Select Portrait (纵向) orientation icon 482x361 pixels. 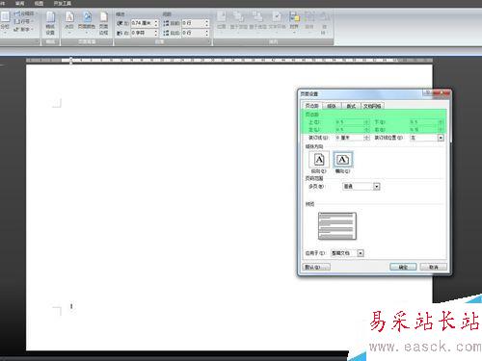tap(319, 160)
